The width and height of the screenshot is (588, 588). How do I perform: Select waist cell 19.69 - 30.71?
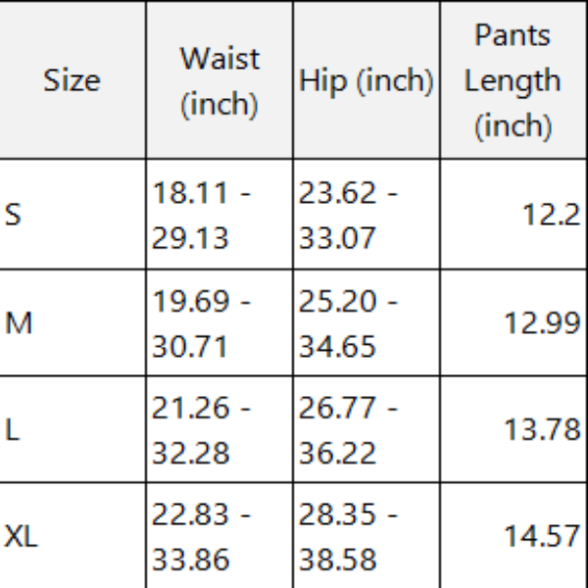[x=219, y=322]
